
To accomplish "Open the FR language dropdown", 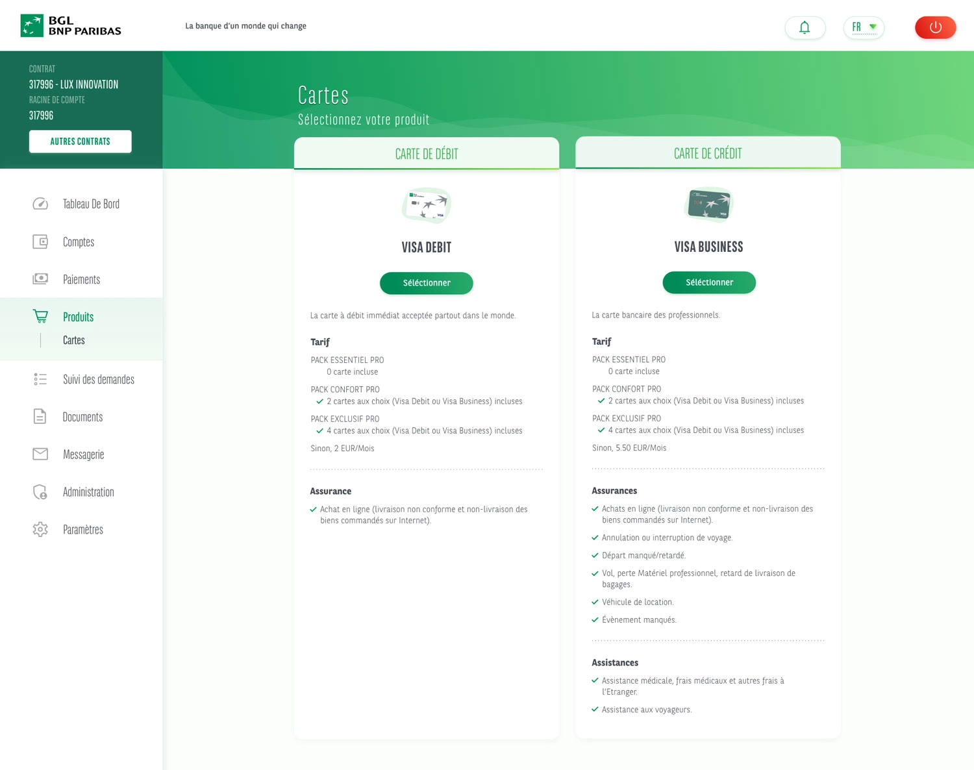I will (864, 27).
